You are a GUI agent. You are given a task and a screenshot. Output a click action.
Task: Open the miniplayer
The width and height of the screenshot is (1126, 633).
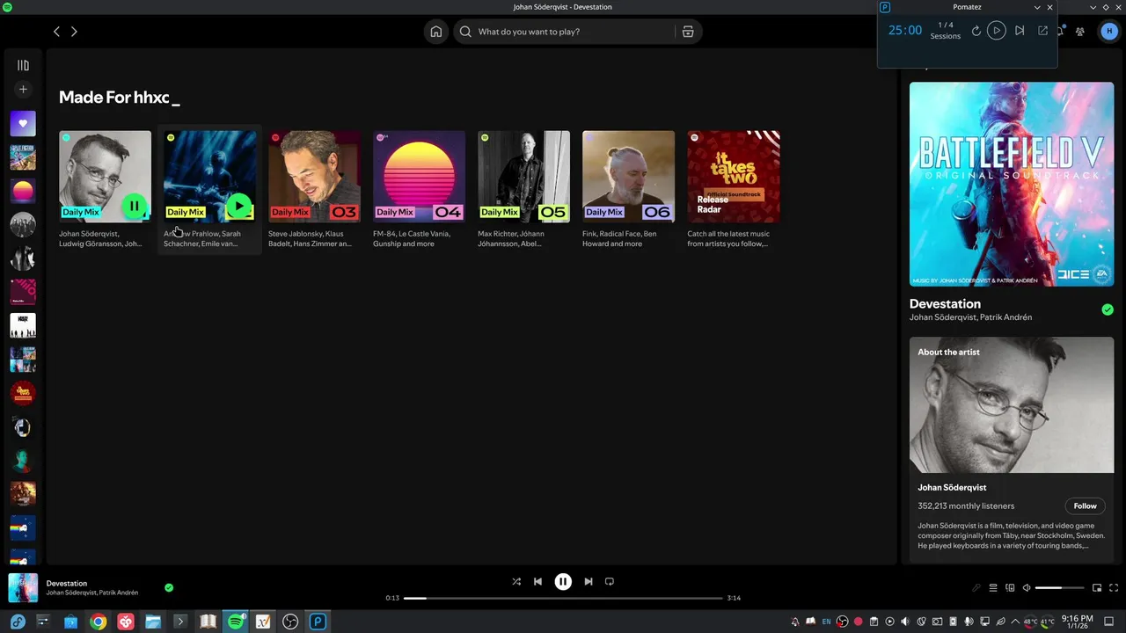(x=1097, y=587)
